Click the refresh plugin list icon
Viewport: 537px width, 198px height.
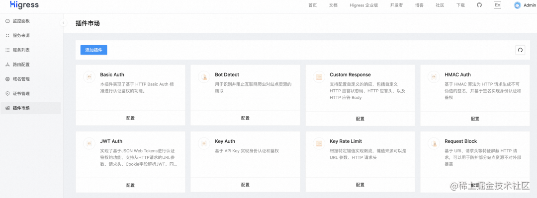click(x=520, y=50)
